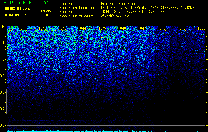Click the Receiver field label
This screenshot has height=132, width=208.
pyautogui.click(x=67, y=12)
